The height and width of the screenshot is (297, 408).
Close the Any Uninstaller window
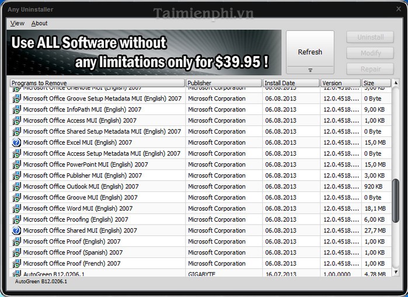coord(399,9)
